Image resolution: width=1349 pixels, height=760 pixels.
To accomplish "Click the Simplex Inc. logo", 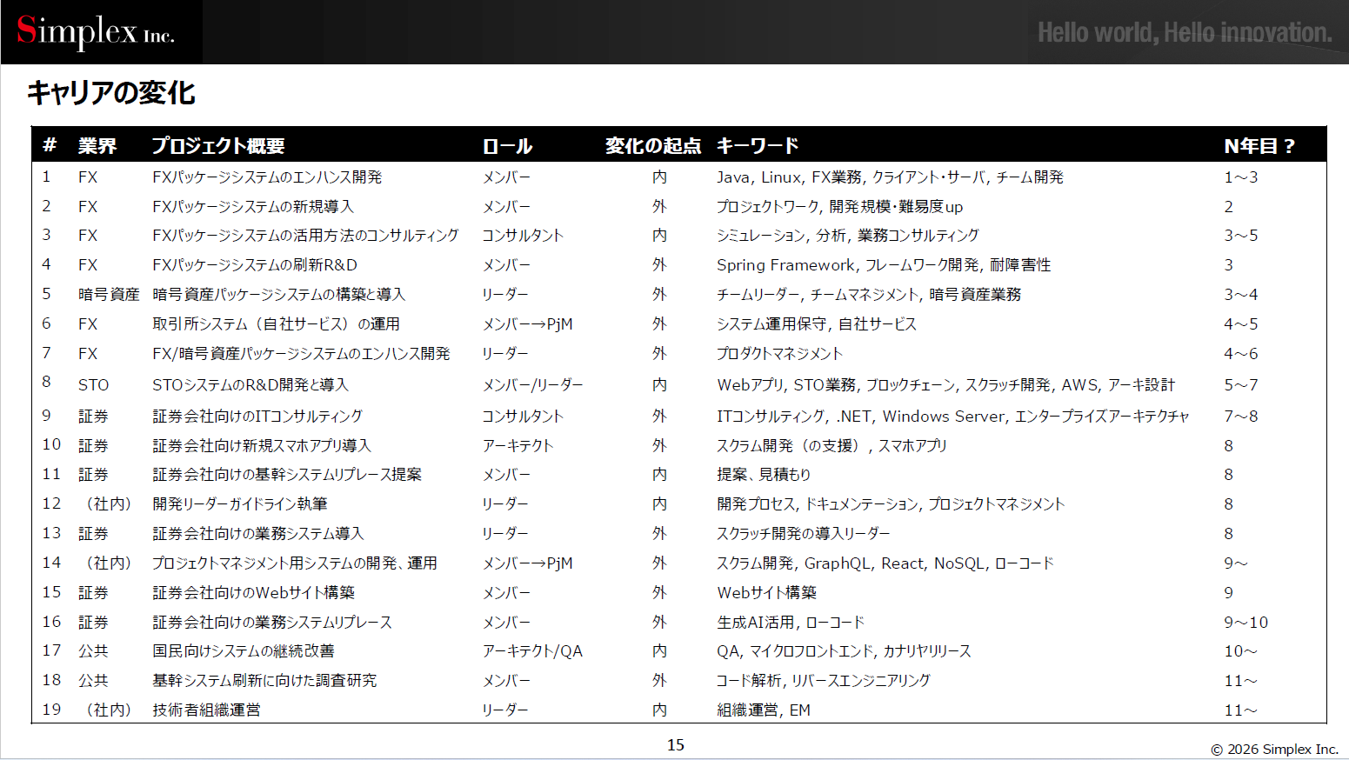I will tap(96, 32).
